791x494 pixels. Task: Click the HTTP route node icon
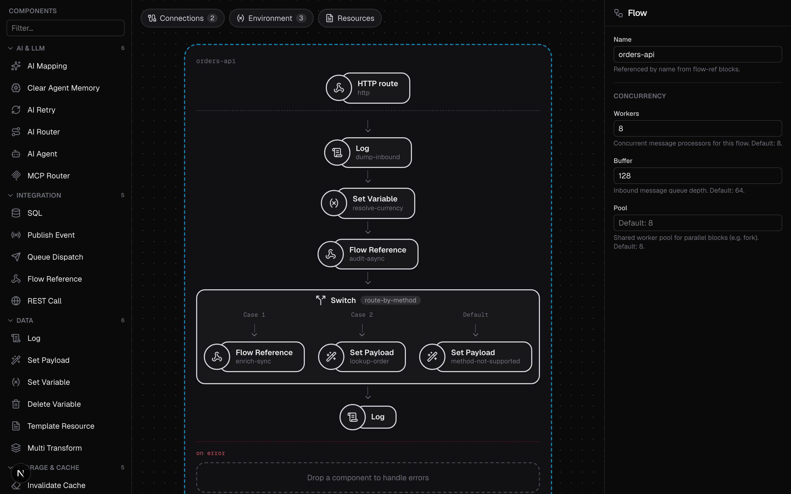click(x=339, y=88)
